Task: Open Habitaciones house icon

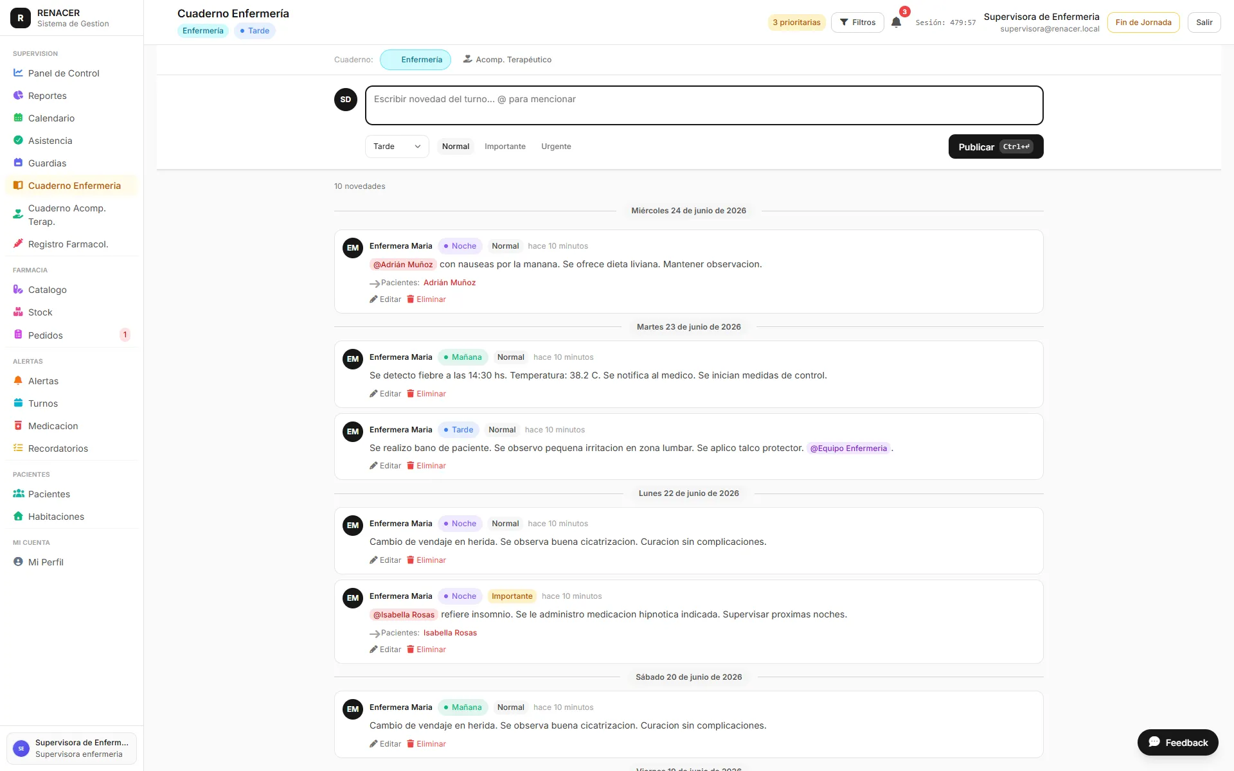Action: [18, 516]
